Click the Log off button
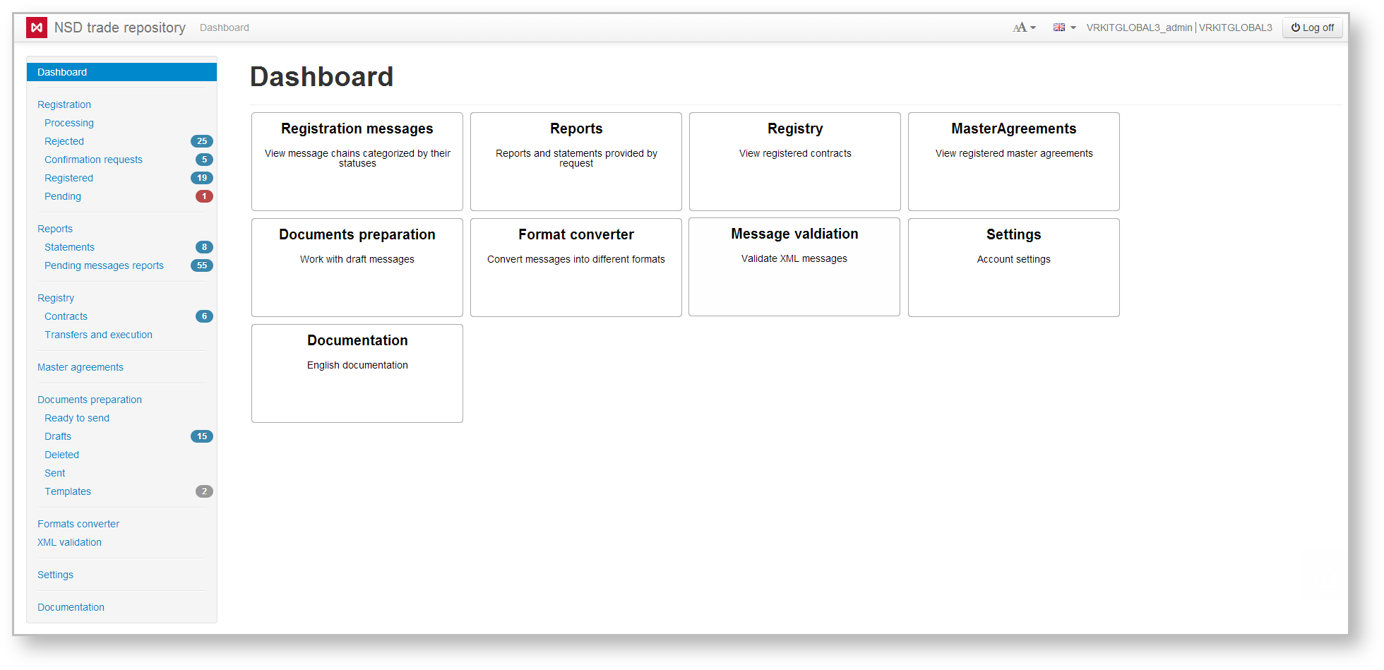The width and height of the screenshot is (1384, 670). [1313, 28]
